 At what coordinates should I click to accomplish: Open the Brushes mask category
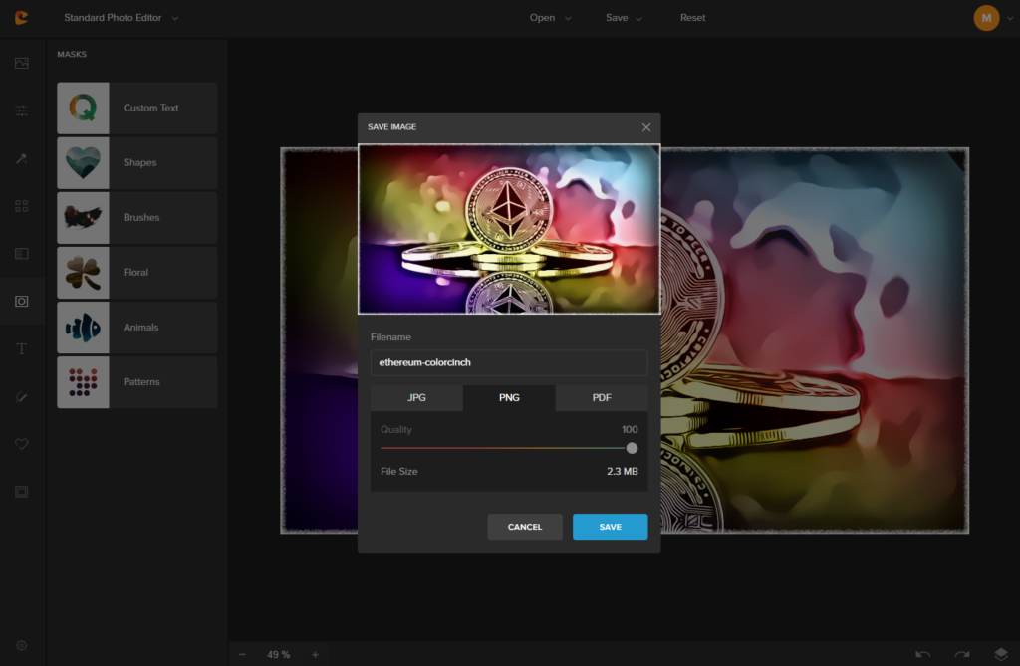pyautogui.click(x=137, y=217)
